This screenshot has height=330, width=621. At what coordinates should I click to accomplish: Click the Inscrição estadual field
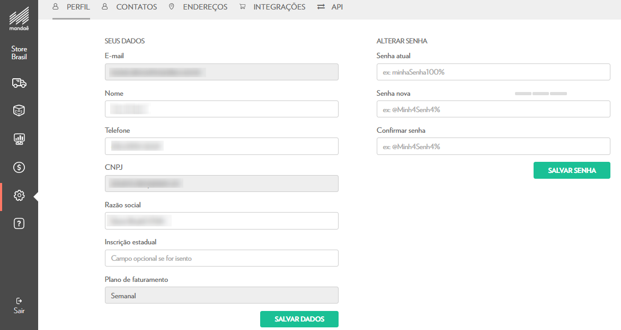tap(221, 259)
